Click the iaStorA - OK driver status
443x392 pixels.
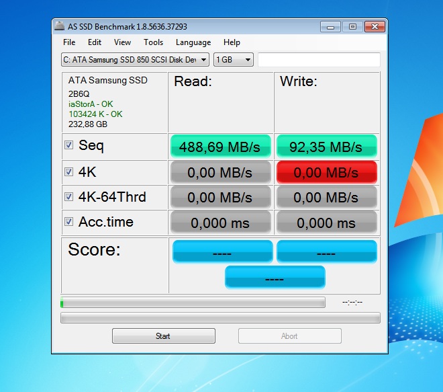[91, 104]
